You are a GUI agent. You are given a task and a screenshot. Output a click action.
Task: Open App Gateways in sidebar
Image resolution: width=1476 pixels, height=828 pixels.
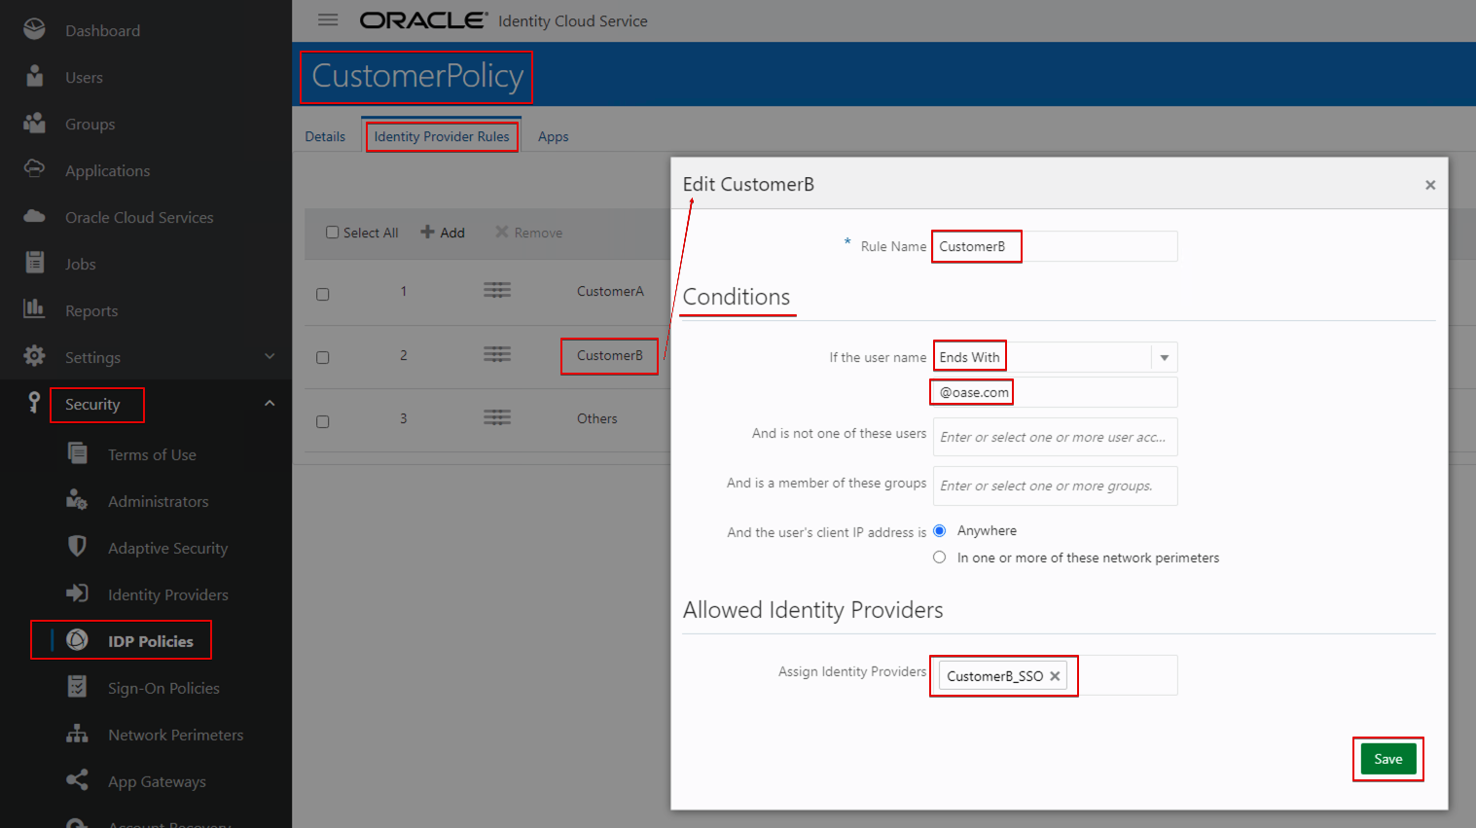click(157, 781)
